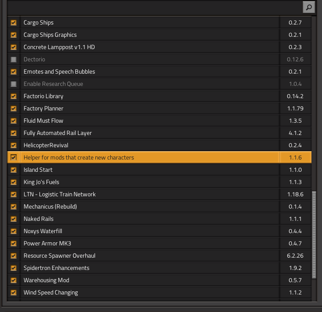The width and height of the screenshot is (322, 312).
Task: Toggle Concrete Lamppost v1.1 HD checkbox
Action: 14,47
